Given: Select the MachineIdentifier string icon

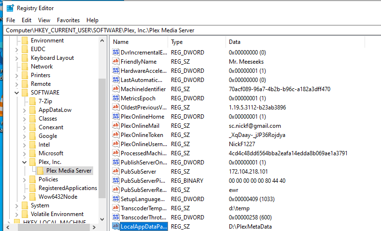Looking at the screenshot, I should coord(115,89).
